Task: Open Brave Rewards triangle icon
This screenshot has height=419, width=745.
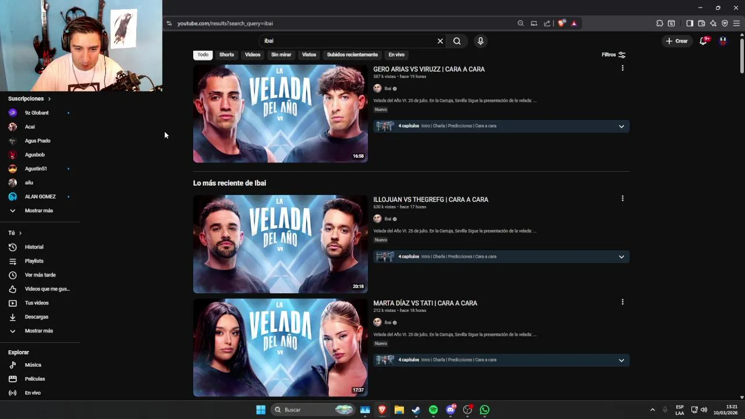Action: [574, 23]
